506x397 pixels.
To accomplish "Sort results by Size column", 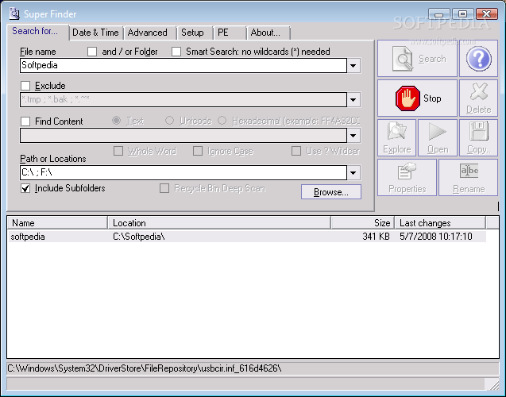I will [x=363, y=223].
